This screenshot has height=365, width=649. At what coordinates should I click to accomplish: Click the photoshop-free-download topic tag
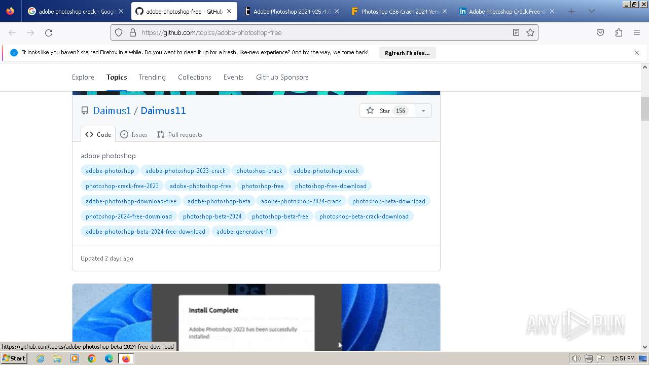coord(331,186)
